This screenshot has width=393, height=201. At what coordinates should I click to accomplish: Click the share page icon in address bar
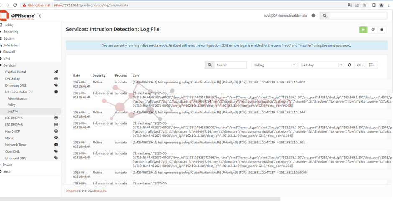click(357, 5)
